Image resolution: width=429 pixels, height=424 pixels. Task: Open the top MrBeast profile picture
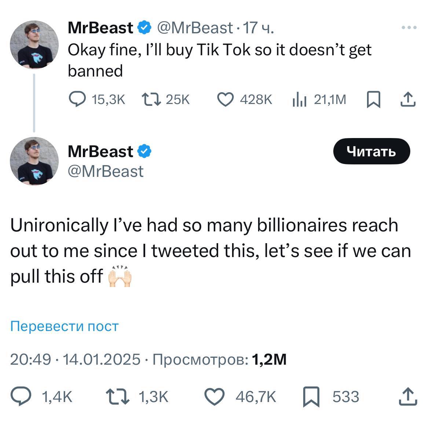[x=34, y=45]
